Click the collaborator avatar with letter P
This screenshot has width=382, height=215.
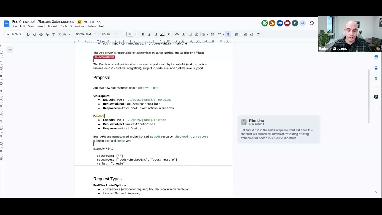[x=295, y=23]
